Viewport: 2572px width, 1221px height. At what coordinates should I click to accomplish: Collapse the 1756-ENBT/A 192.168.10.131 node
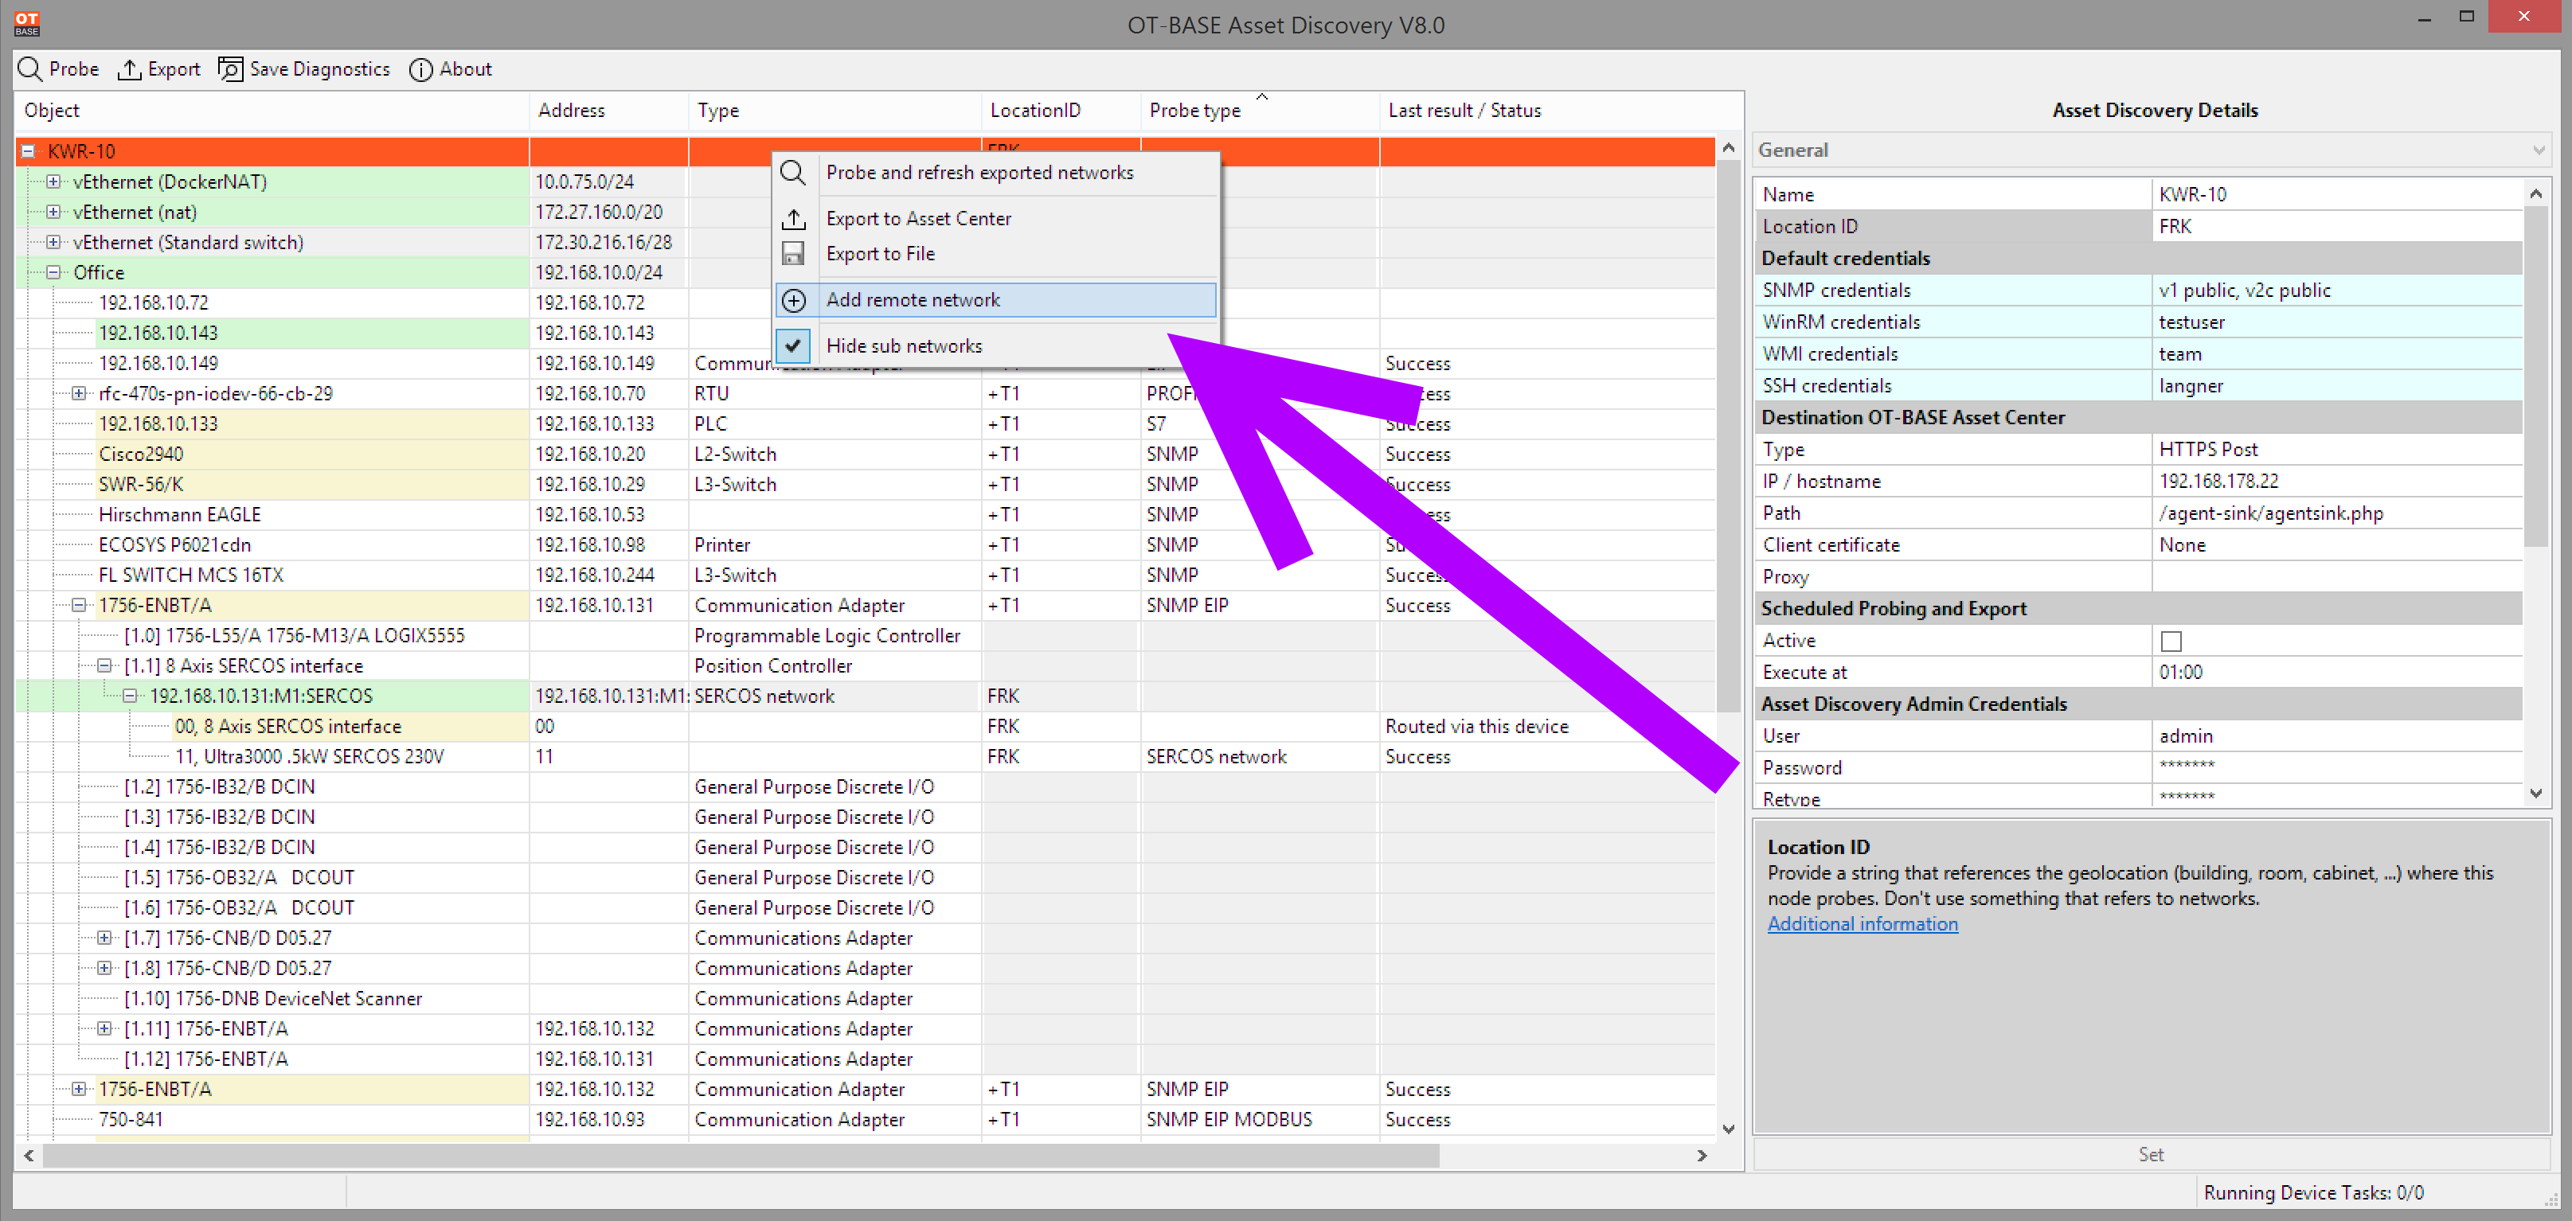(79, 605)
